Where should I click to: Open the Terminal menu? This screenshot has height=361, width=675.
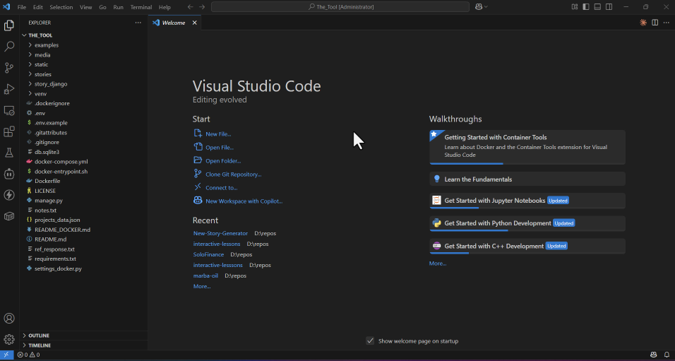point(141,7)
